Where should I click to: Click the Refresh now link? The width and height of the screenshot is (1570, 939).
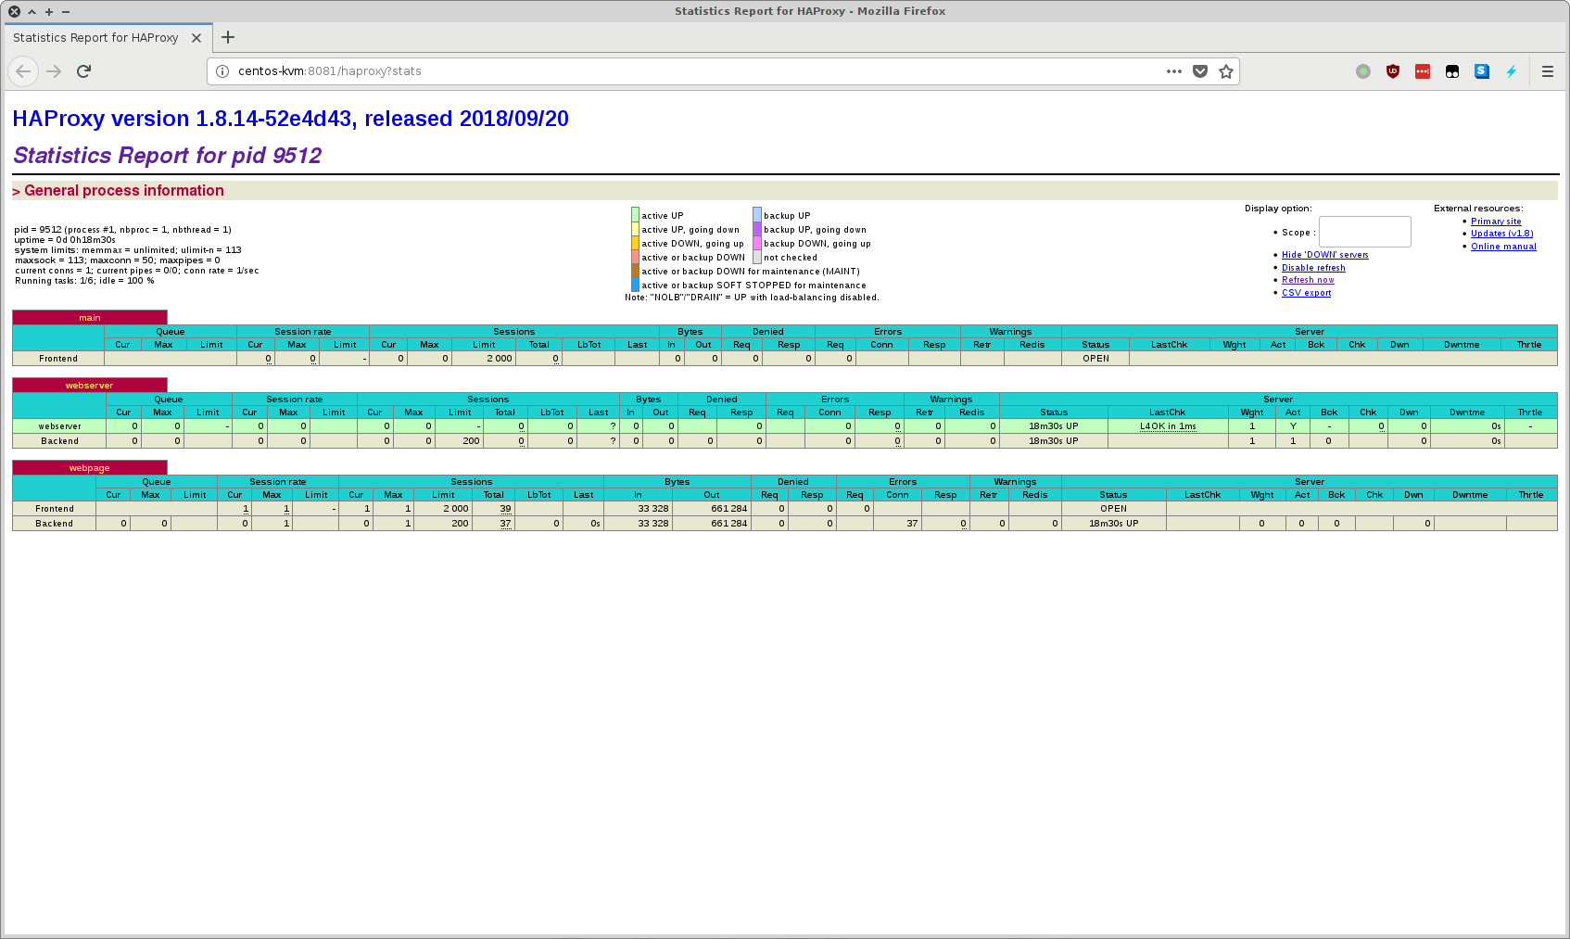click(x=1308, y=280)
